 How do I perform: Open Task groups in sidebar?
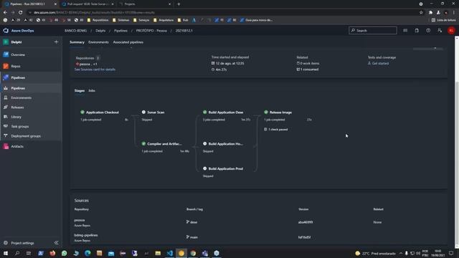(x=19, y=126)
